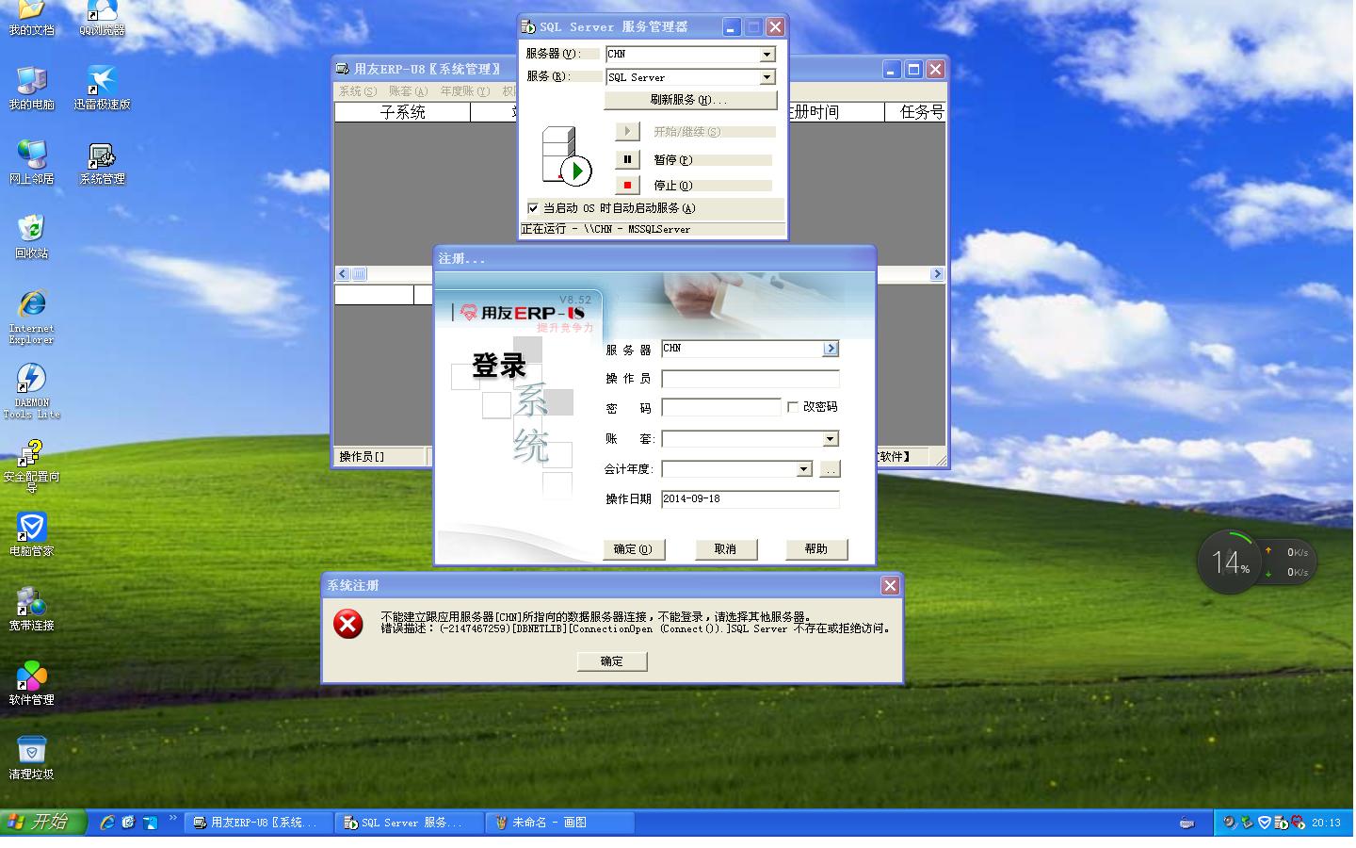This screenshot has width=1356, height=848.
Task: Click the 20:13 system clock
Action: click(x=1326, y=823)
